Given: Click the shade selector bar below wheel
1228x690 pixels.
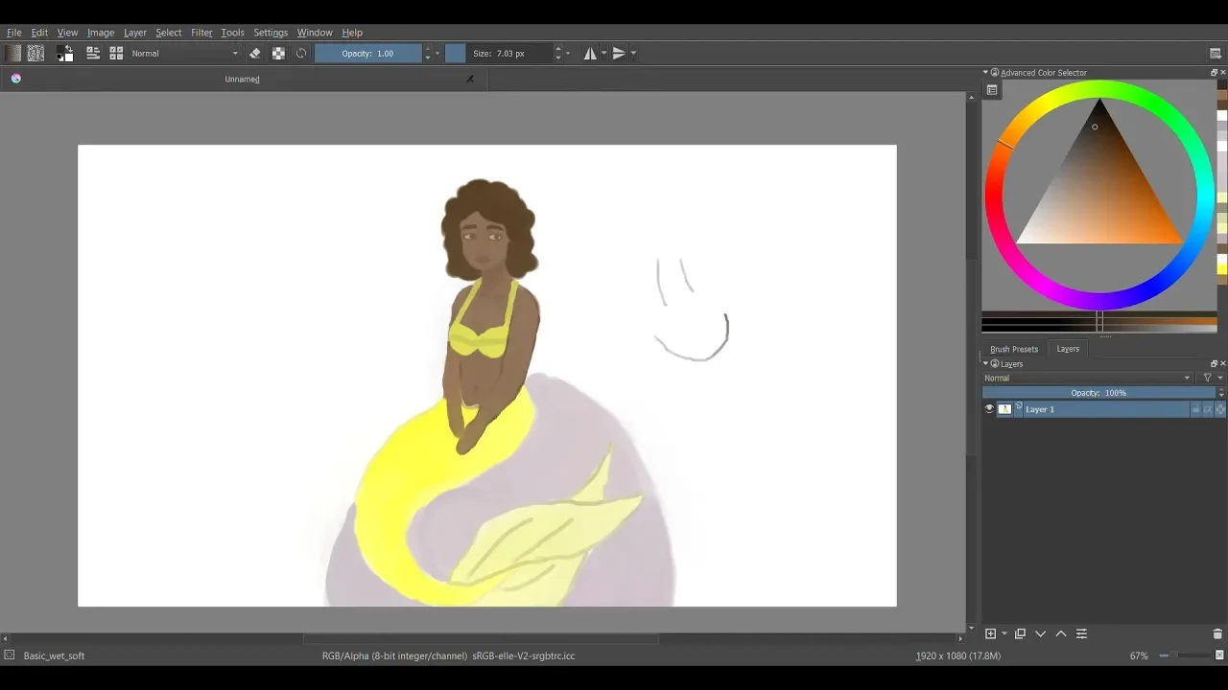Looking at the screenshot, I should [1099, 321].
